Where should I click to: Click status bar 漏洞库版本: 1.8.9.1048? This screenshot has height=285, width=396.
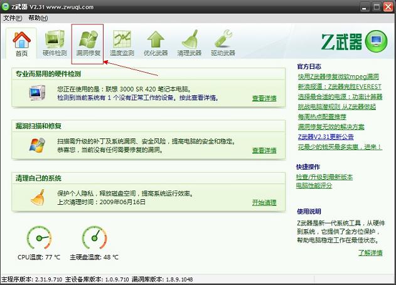tap(162, 279)
